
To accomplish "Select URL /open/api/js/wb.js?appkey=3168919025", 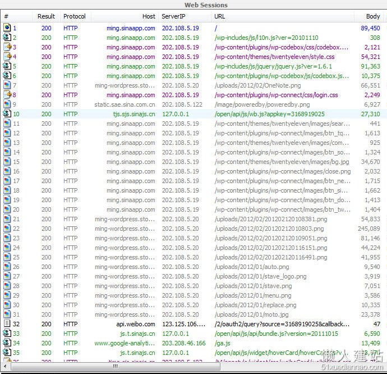I will pos(270,114).
